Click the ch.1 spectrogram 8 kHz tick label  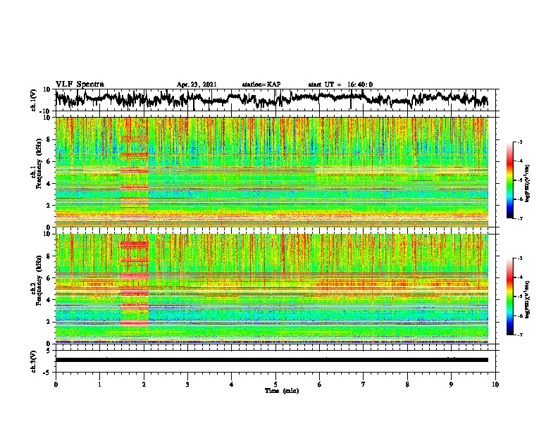(49, 139)
